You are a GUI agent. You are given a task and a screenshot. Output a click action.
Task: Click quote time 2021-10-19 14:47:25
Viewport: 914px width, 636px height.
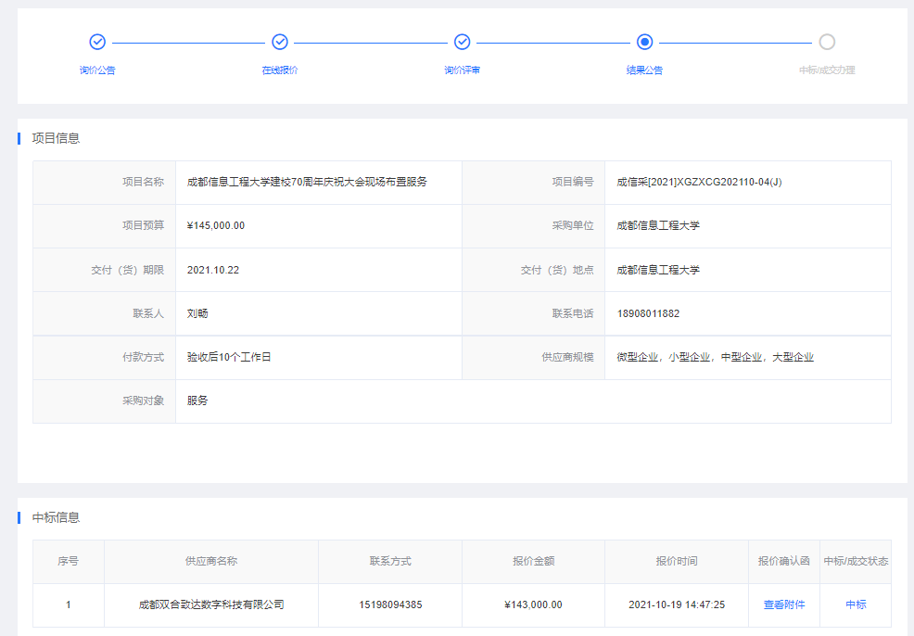pyautogui.click(x=677, y=605)
